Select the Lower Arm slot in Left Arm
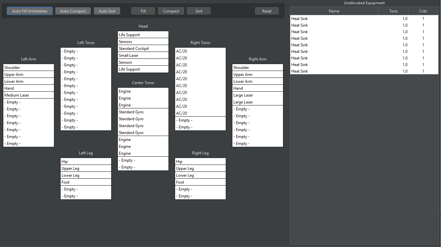Screen dimensions: 441x247 coord(29,81)
